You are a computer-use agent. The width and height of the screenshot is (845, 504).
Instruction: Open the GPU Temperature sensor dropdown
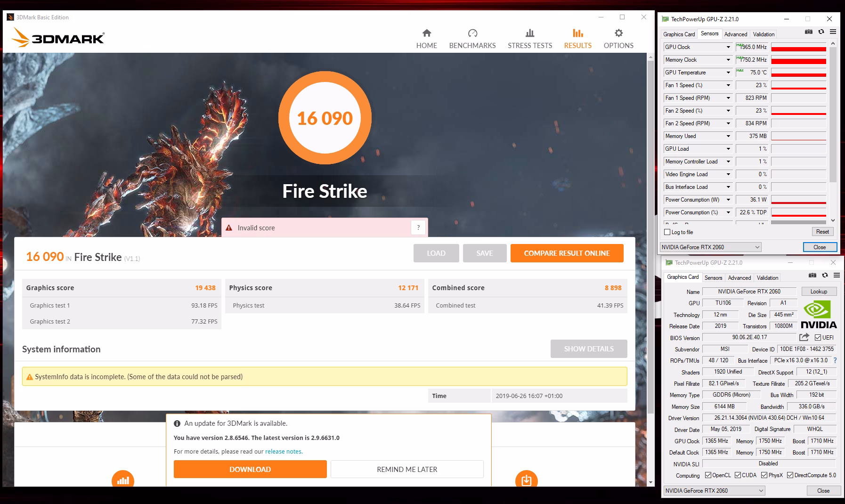click(728, 73)
